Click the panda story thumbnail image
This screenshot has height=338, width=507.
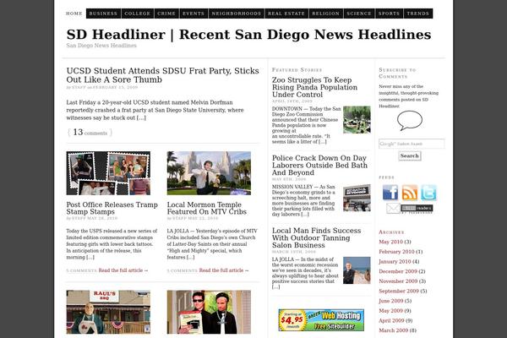pos(357,120)
